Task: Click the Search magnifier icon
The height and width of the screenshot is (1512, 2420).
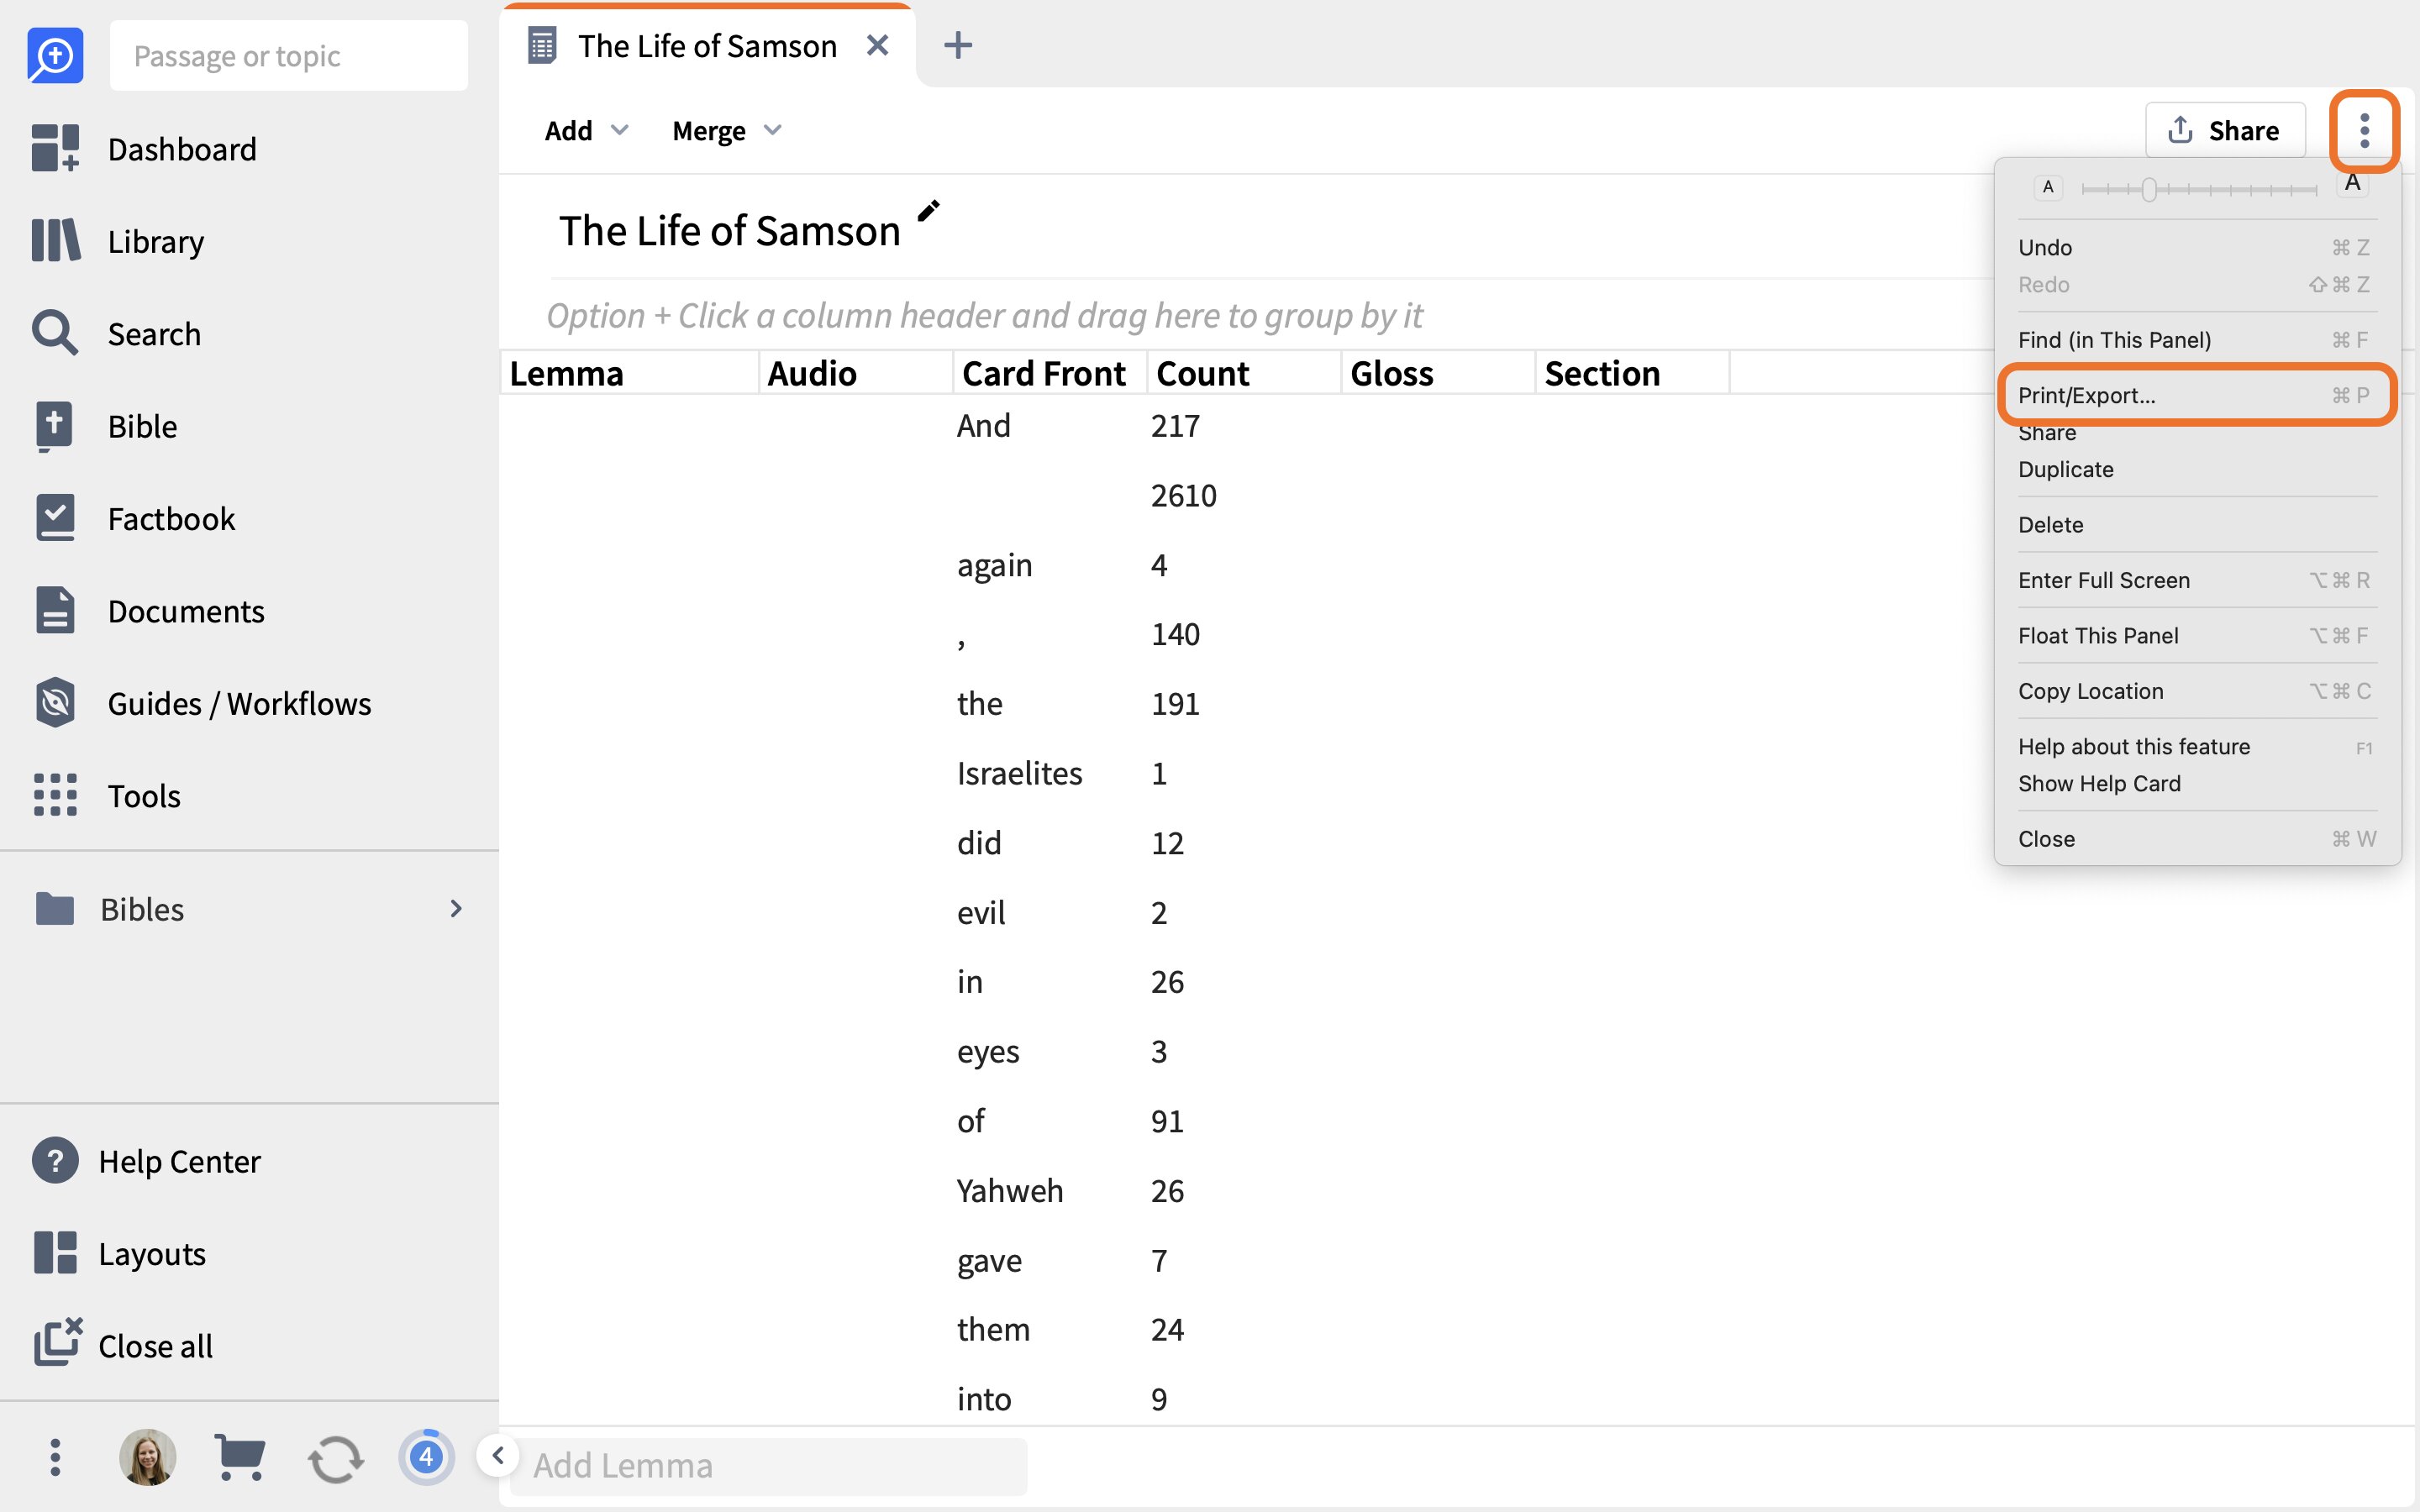Action: point(55,333)
